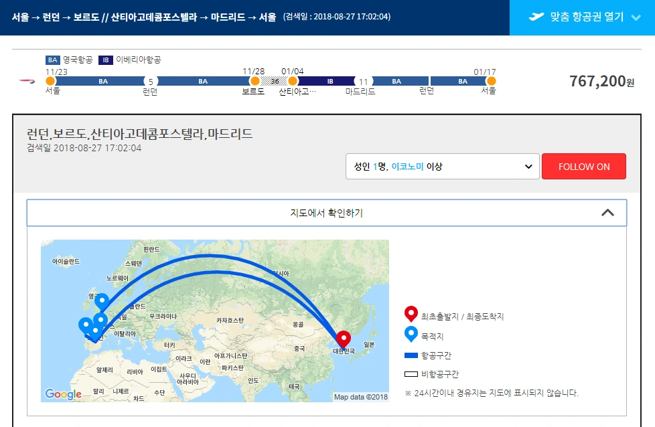
Task: Click the red pin over 대한민국 on the map
Action: [x=344, y=339]
